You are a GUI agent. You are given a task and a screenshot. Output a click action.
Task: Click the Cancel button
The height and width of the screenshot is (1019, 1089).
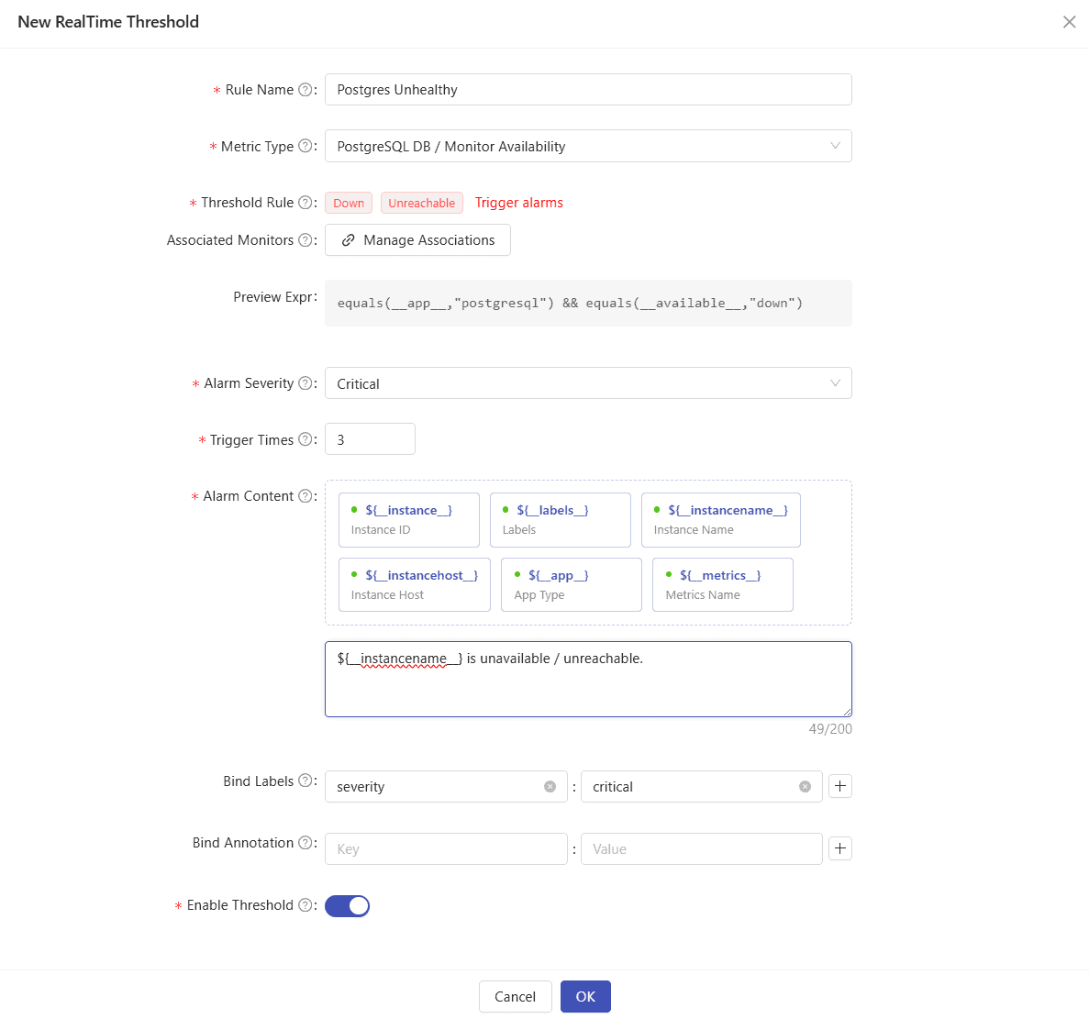(516, 997)
